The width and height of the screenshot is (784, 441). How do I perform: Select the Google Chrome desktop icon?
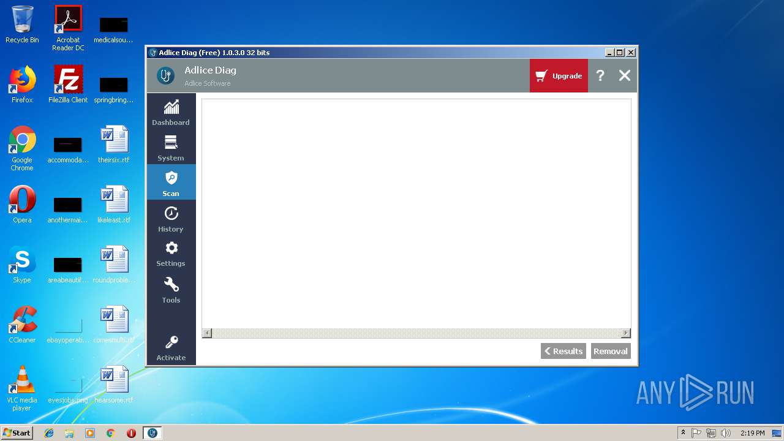22,148
